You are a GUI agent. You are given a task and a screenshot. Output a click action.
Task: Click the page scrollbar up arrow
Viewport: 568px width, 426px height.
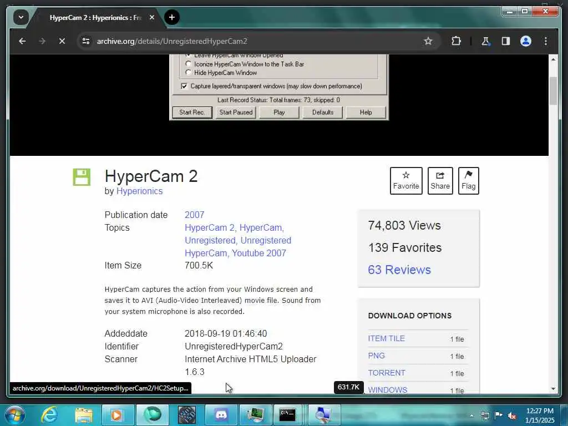click(x=553, y=59)
